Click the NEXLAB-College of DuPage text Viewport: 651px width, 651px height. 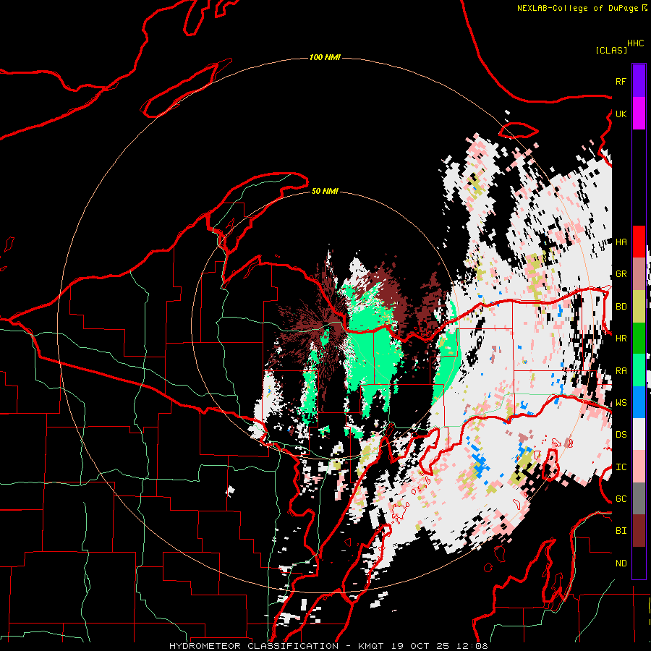(x=579, y=8)
